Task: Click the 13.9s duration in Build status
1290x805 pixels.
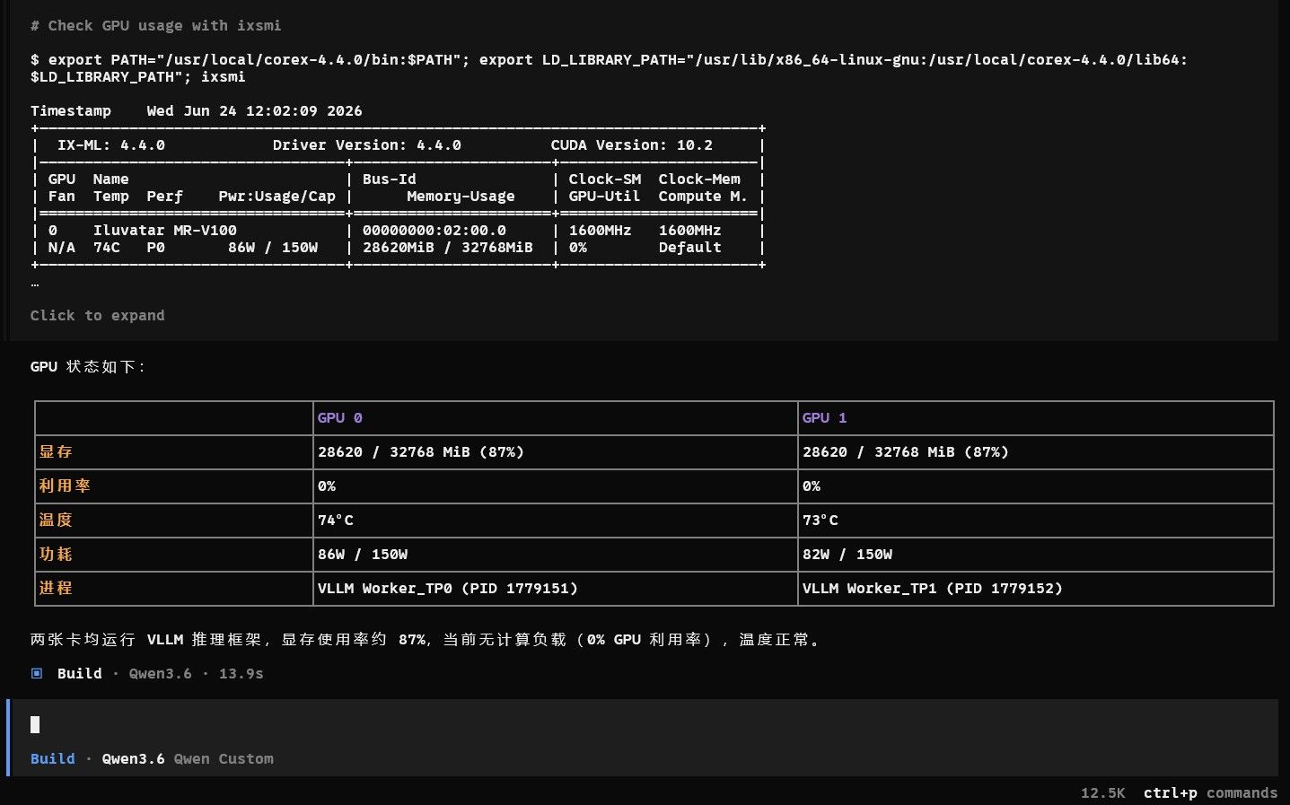Action: click(241, 673)
